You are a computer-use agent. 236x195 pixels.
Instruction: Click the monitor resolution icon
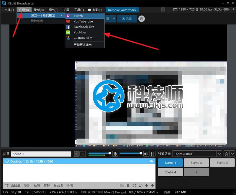175,9
